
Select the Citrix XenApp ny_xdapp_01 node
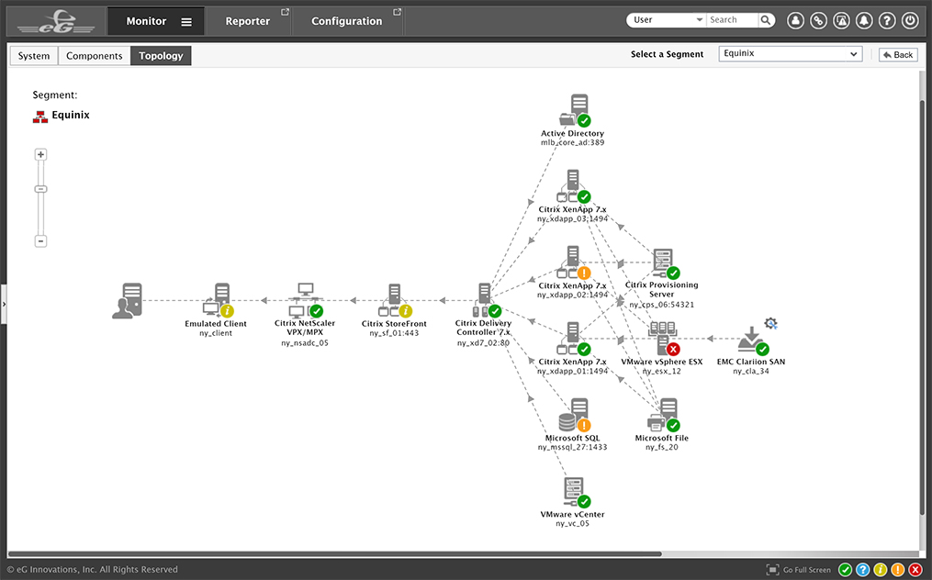[574, 339]
